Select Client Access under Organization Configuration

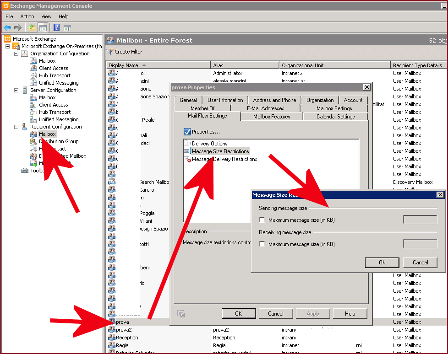coord(54,68)
